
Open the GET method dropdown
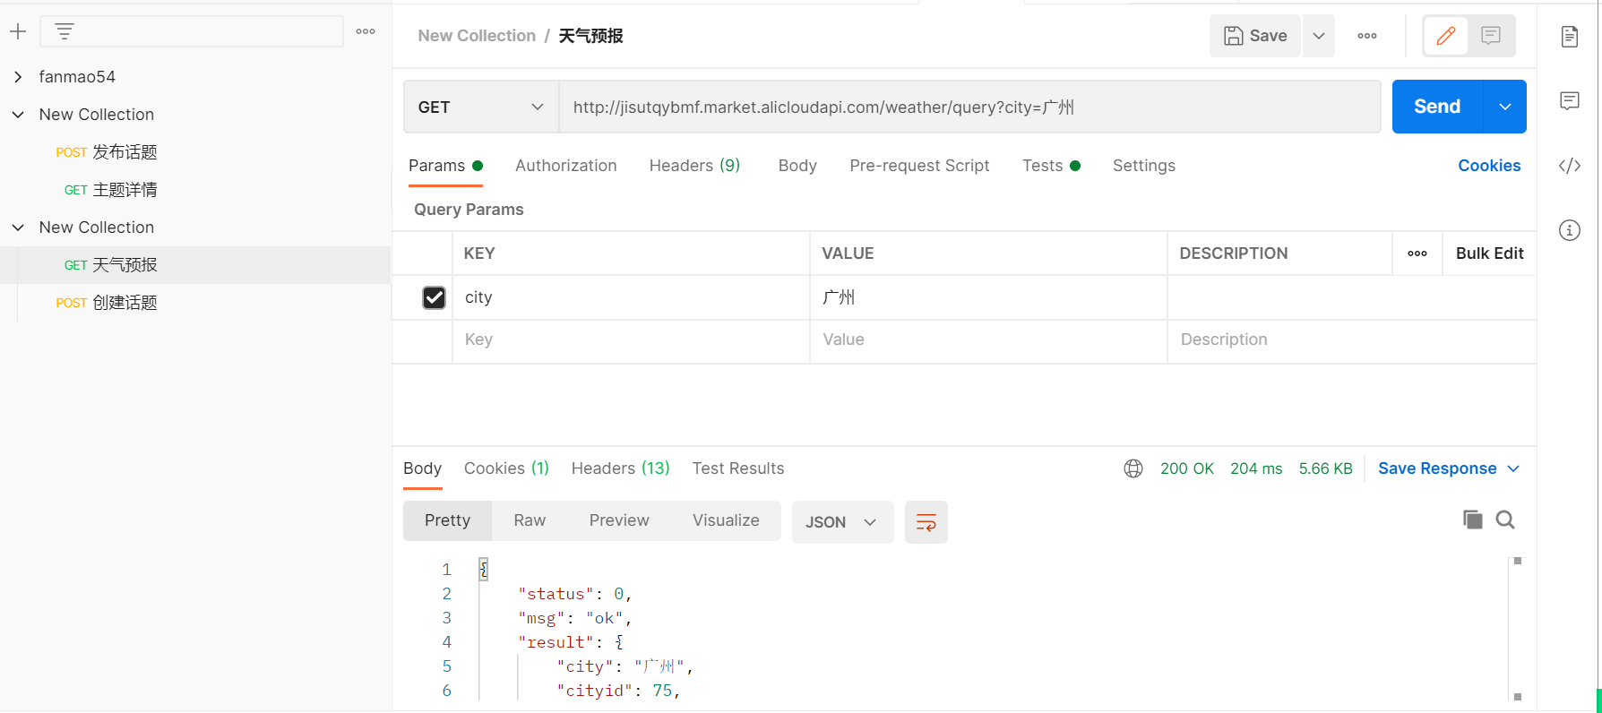point(481,107)
